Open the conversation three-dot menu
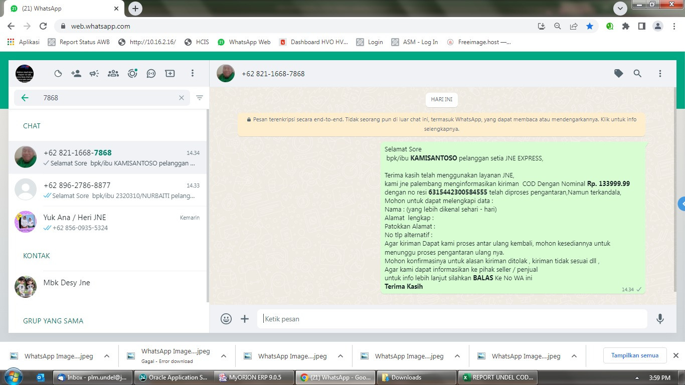685x385 pixels. [x=660, y=74]
